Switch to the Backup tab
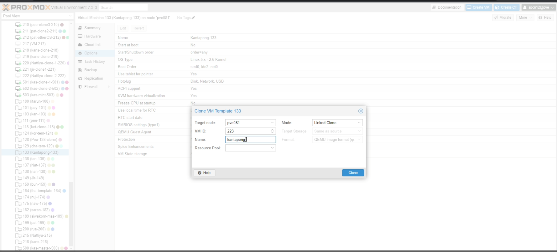 [x=91, y=70]
